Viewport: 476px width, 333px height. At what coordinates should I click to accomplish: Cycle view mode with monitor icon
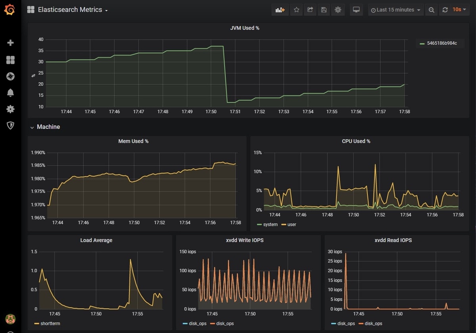(x=357, y=10)
